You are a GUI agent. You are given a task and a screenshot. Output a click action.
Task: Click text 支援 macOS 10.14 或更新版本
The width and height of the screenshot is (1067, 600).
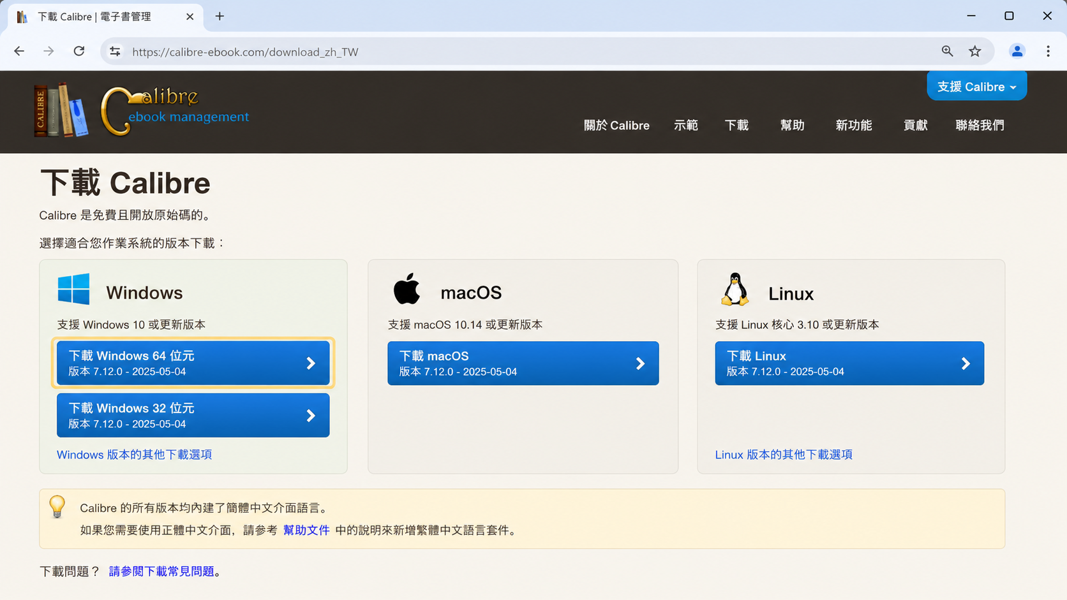pos(465,325)
